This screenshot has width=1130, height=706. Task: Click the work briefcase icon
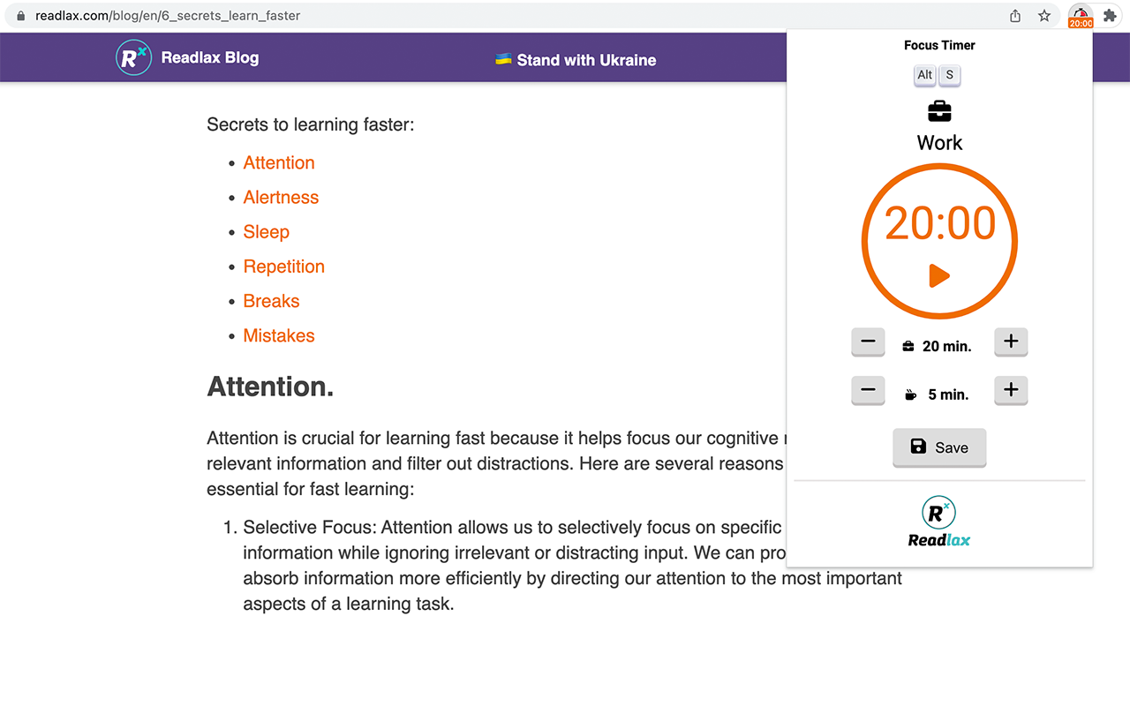point(939,112)
